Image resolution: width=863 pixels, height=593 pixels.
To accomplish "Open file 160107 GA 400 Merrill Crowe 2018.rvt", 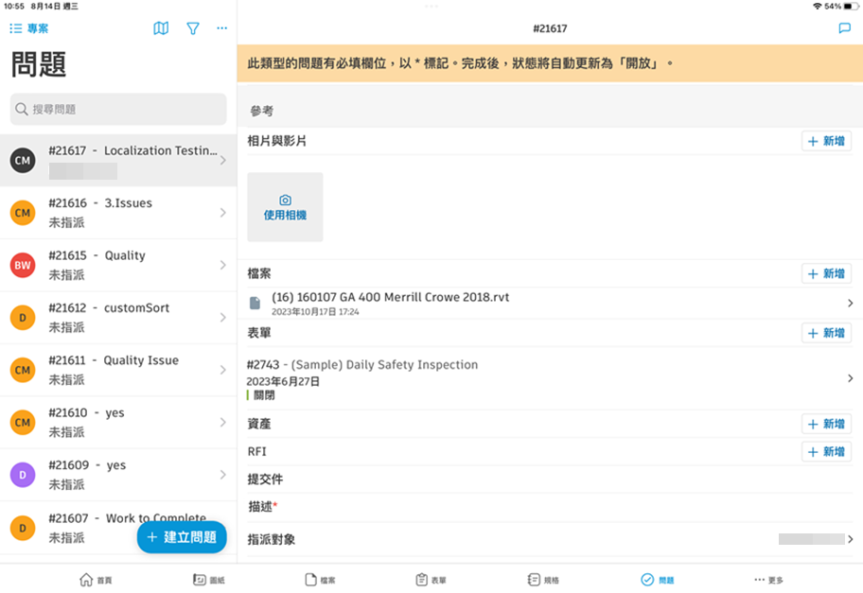I will 550,303.
